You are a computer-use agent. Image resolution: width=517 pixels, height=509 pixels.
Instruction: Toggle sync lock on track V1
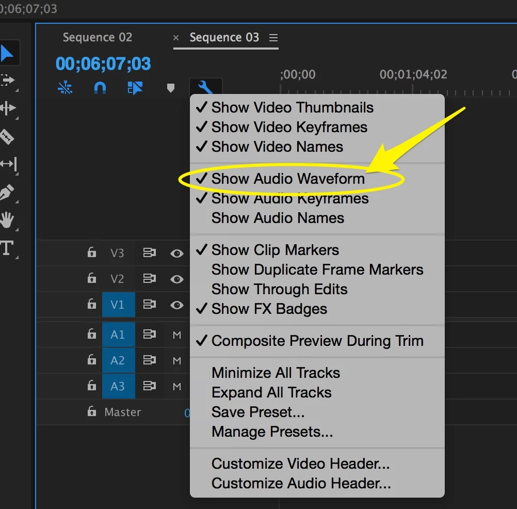pyautogui.click(x=149, y=304)
